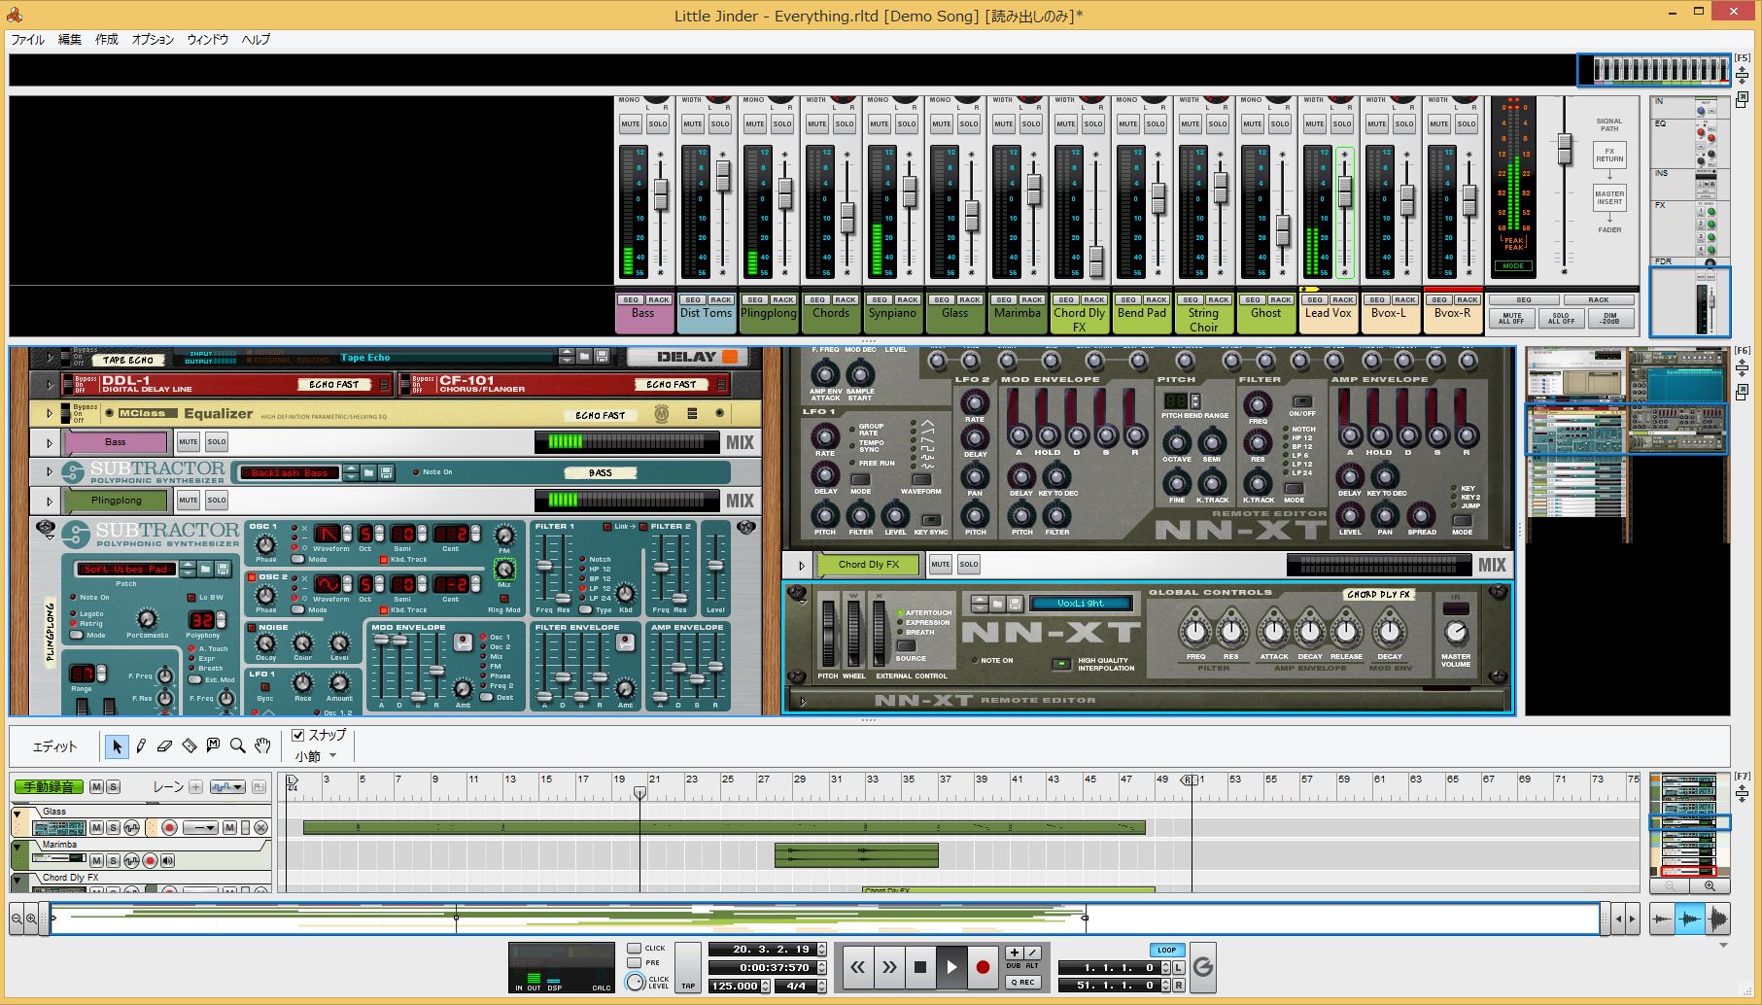1762x1005 pixels.
Task: Click the play transport button
Action: point(951,967)
